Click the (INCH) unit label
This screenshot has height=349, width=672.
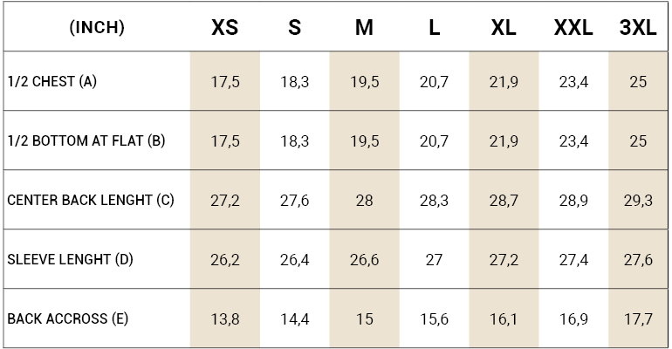(x=97, y=27)
